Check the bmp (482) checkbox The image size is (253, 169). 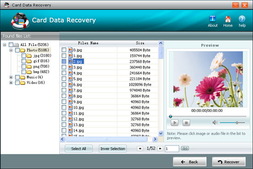coord(24,72)
